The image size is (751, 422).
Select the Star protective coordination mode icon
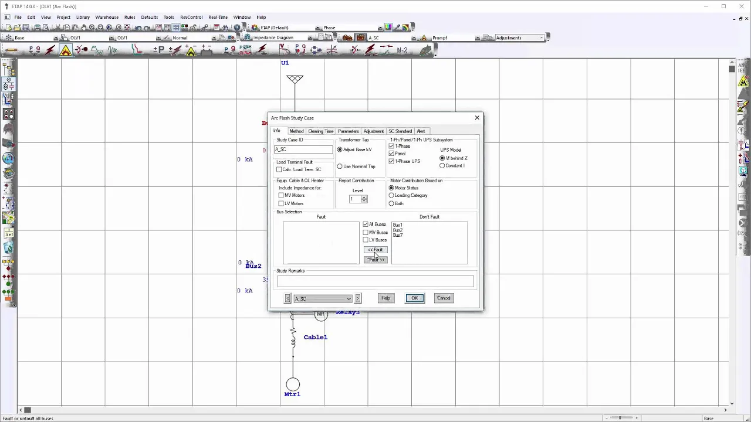click(136, 50)
